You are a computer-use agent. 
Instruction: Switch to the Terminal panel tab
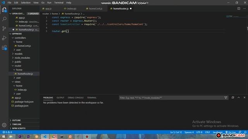(91, 98)
